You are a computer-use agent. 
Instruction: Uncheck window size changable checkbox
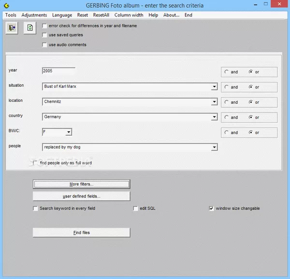[211, 209]
